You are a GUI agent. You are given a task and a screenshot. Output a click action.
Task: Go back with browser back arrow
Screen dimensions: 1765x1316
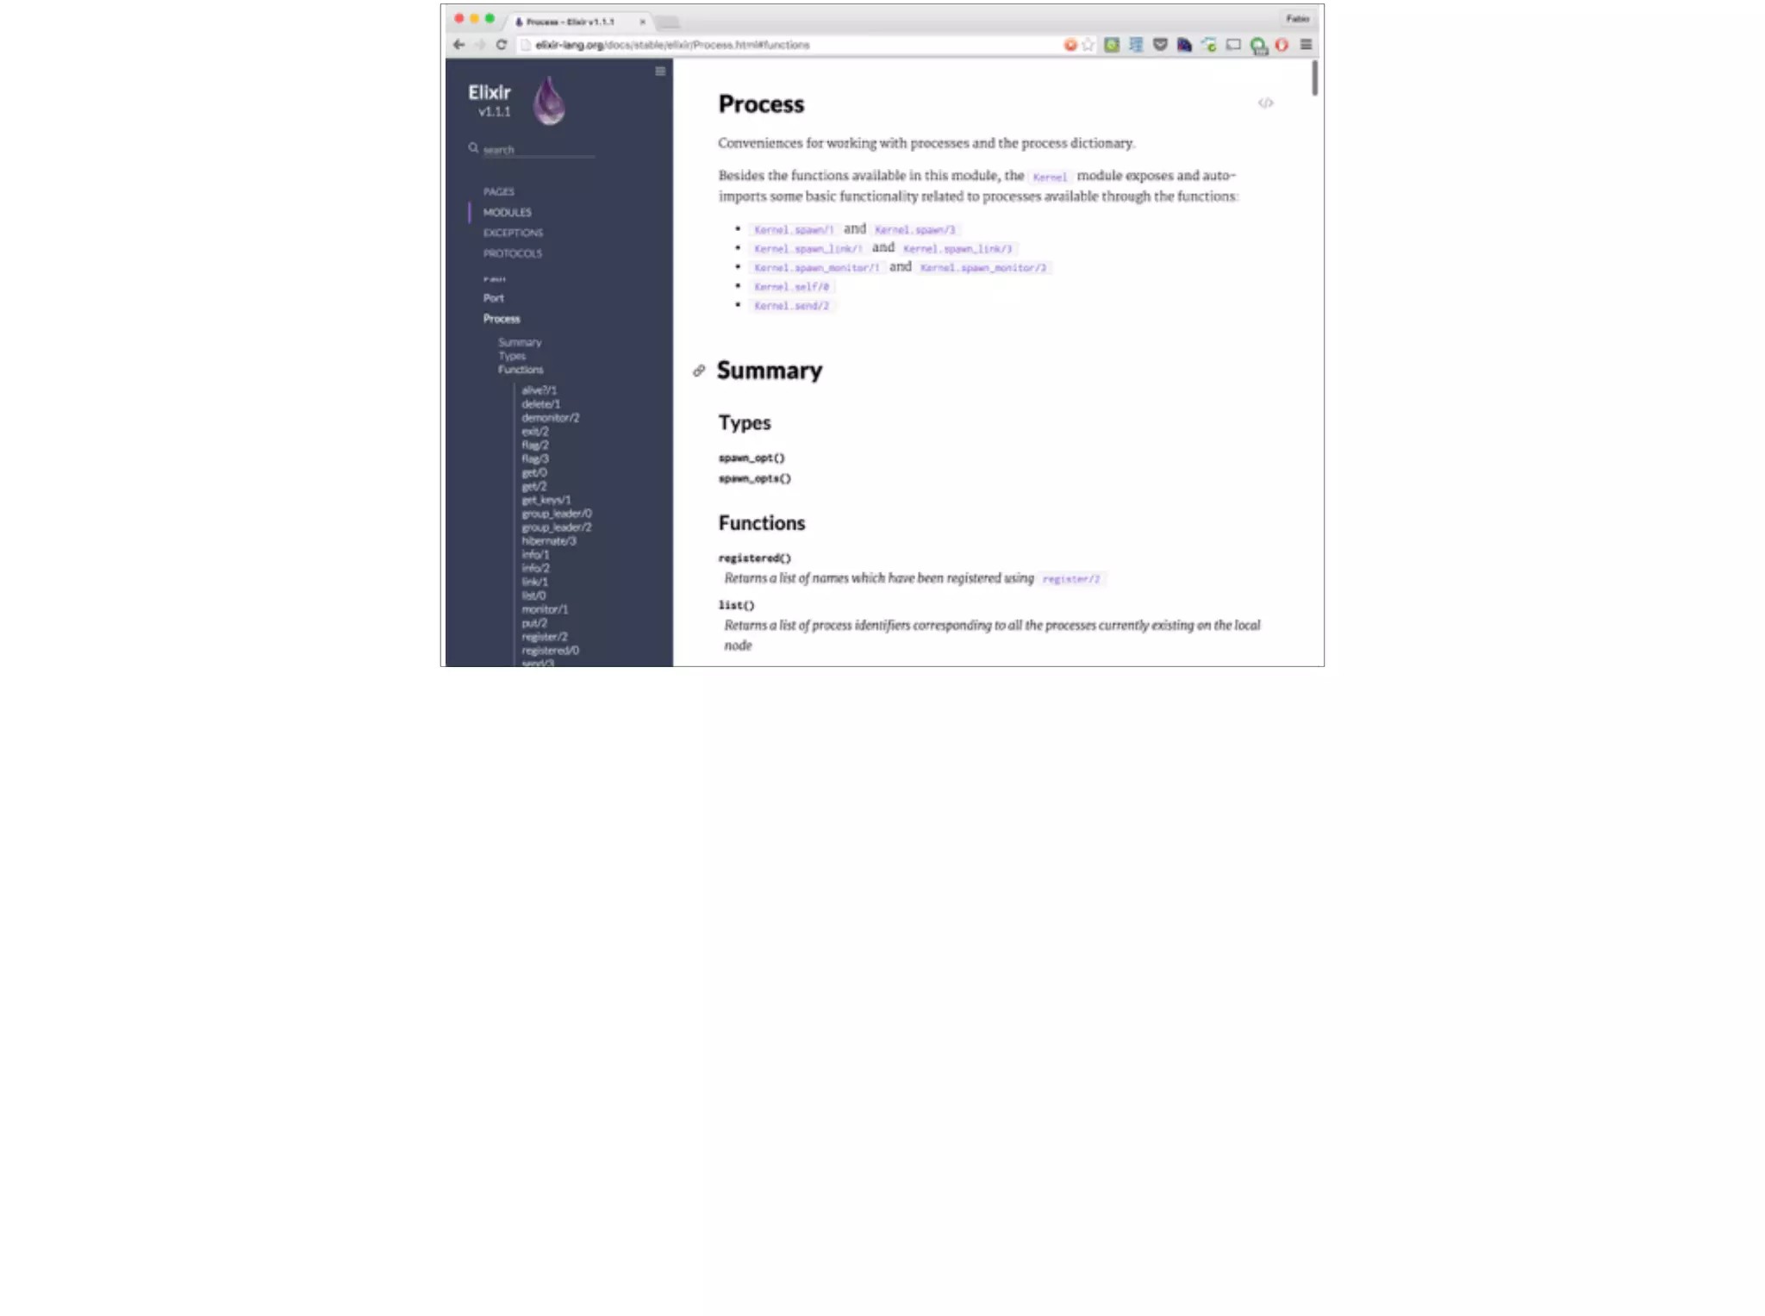click(x=458, y=45)
